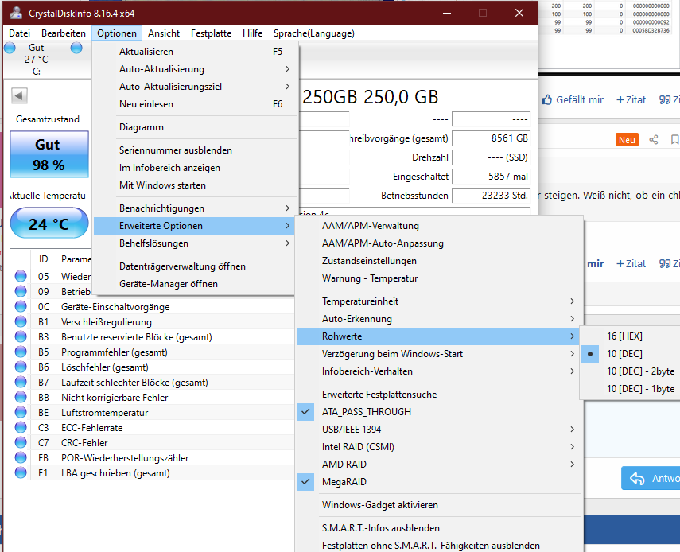Toggle Seriennummer ausblenden option

coord(194,150)
